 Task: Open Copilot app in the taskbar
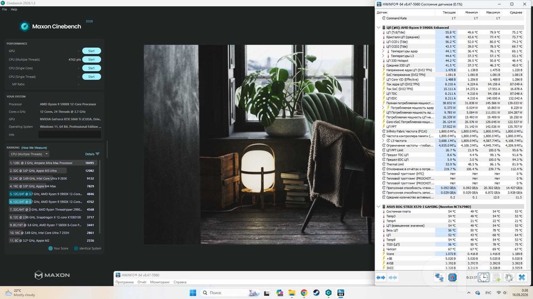[x=279, y=293]
